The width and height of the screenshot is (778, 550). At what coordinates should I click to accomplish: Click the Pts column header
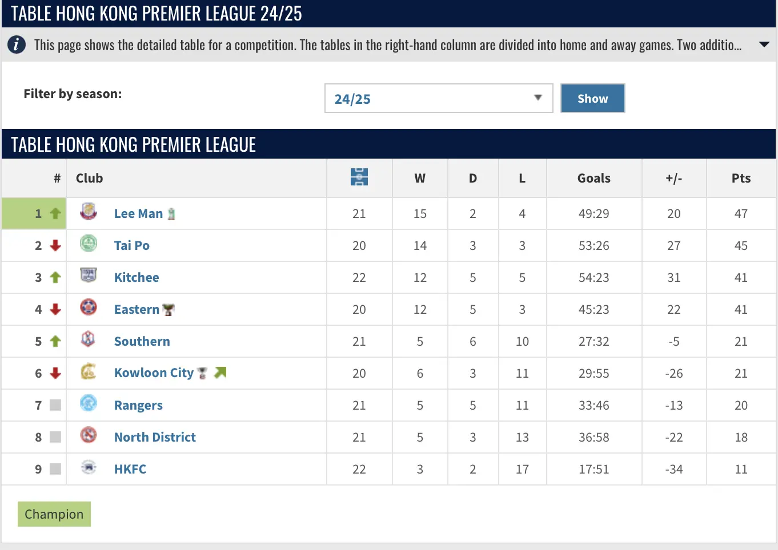pos(741,178)
